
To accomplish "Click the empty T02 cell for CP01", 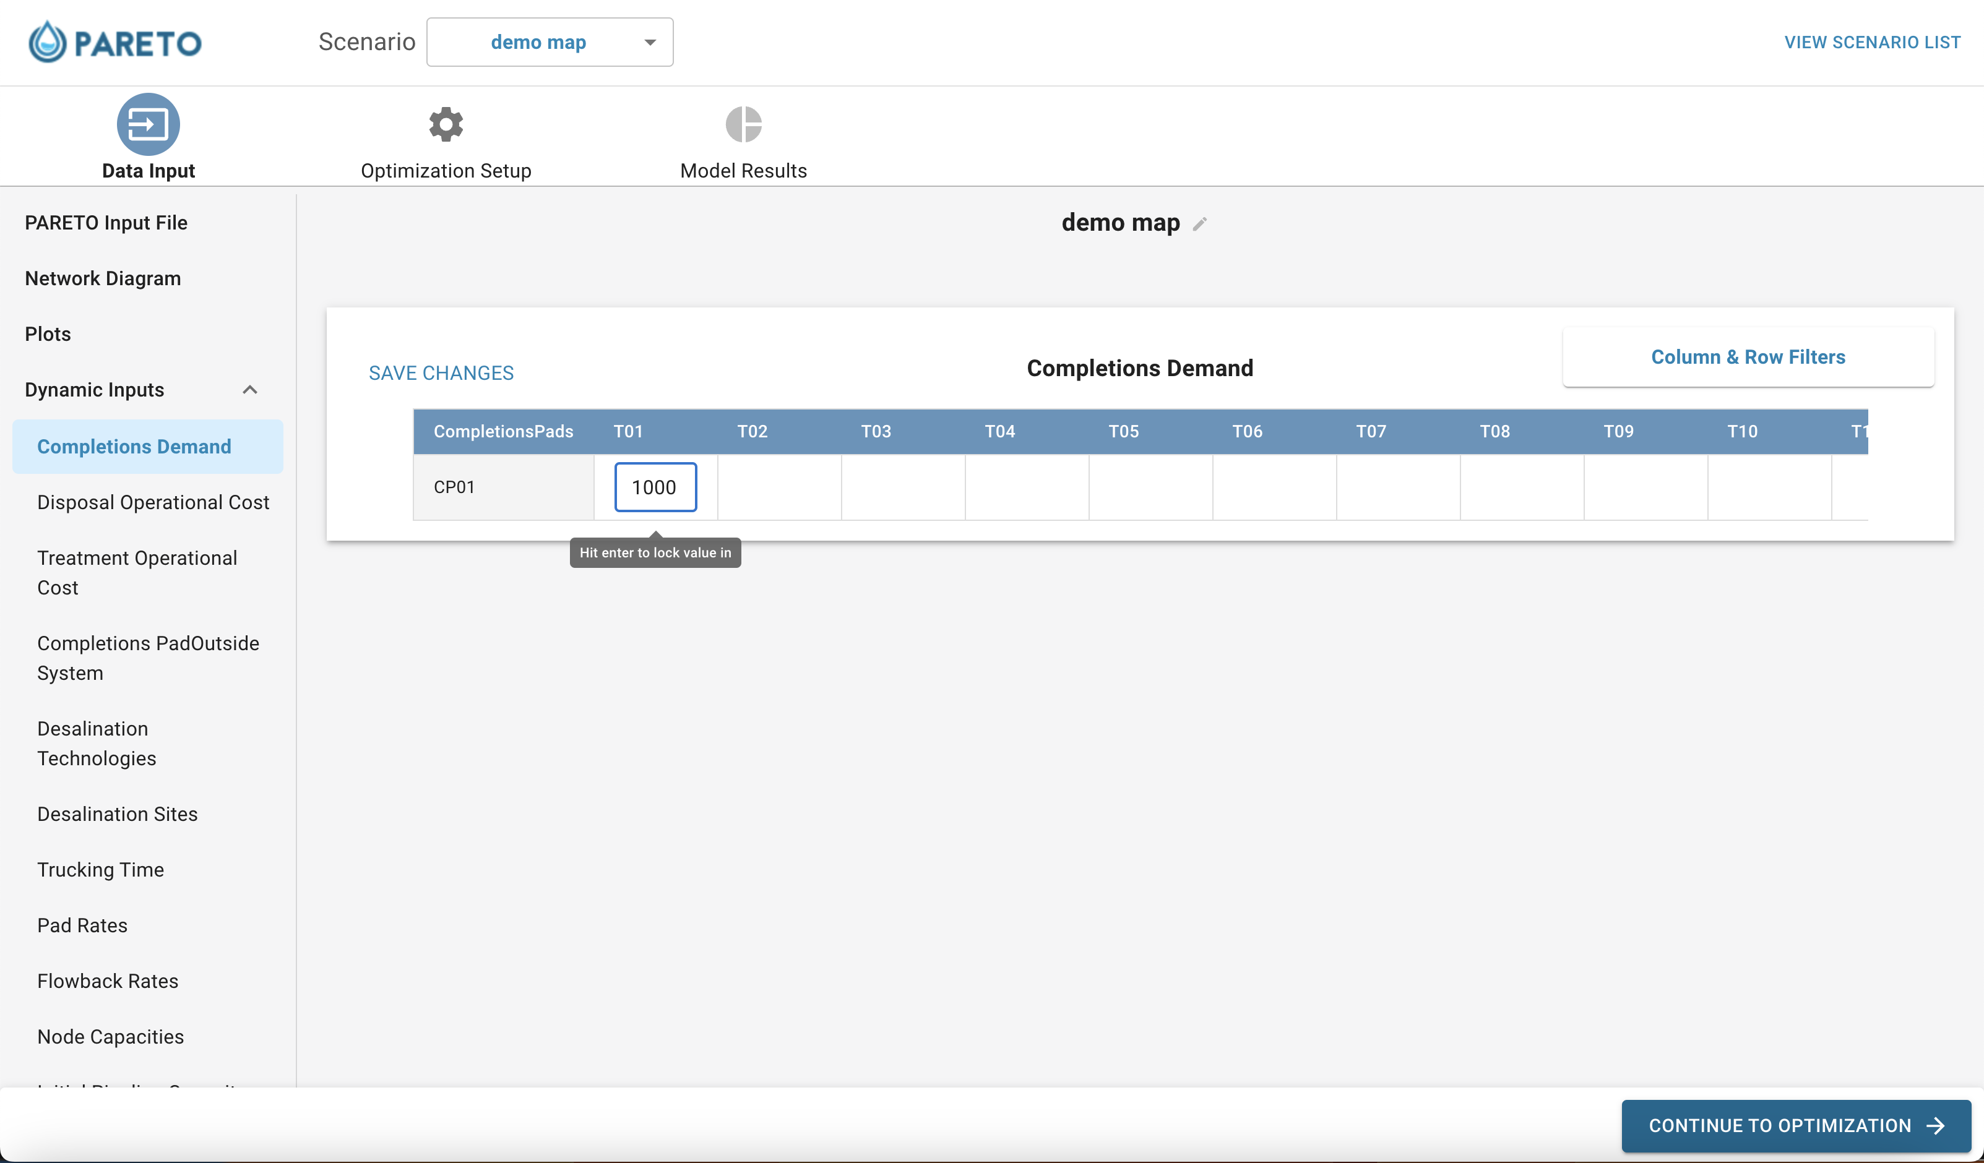I will click(x=780, y=487).
